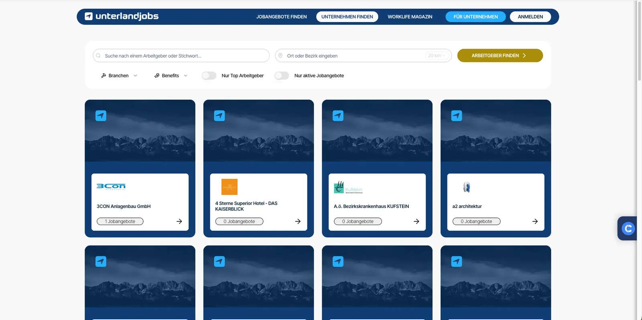The height and width of the screenshot is (320, 642).
Task: Click the 0 Jobangebote pill for Kaiserblick hotel
Action: point(239,221)
